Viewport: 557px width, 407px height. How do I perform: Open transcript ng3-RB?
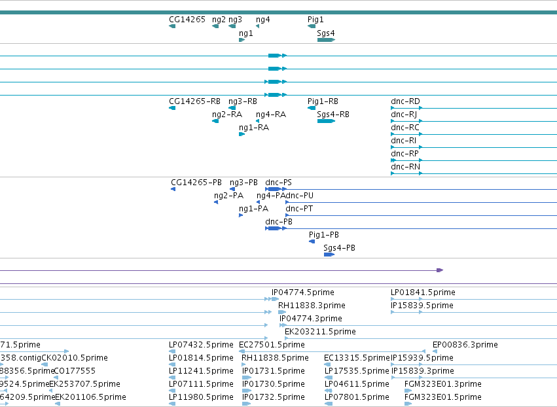point(243,101)
